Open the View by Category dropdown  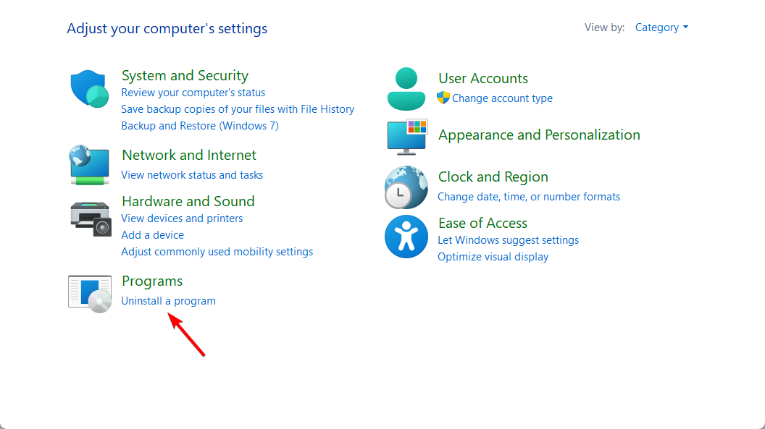(661, 27)
